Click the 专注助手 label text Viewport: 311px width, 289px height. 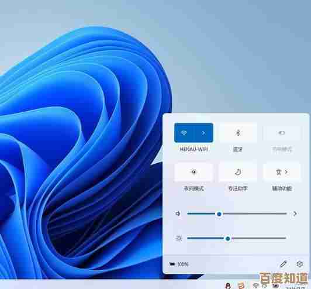click(238, 188)
